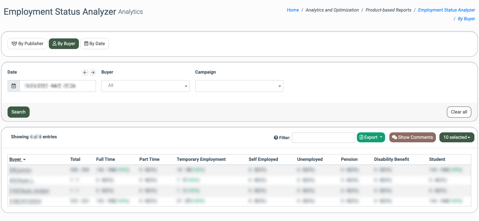The image size is (479, 221).
Task: Click the date range input field
Action: pyautogui.click(x=58, y=86)
